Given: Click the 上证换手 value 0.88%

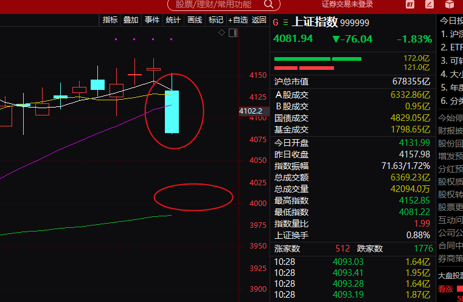Looking at the screenshot, I should click(418, 235).
